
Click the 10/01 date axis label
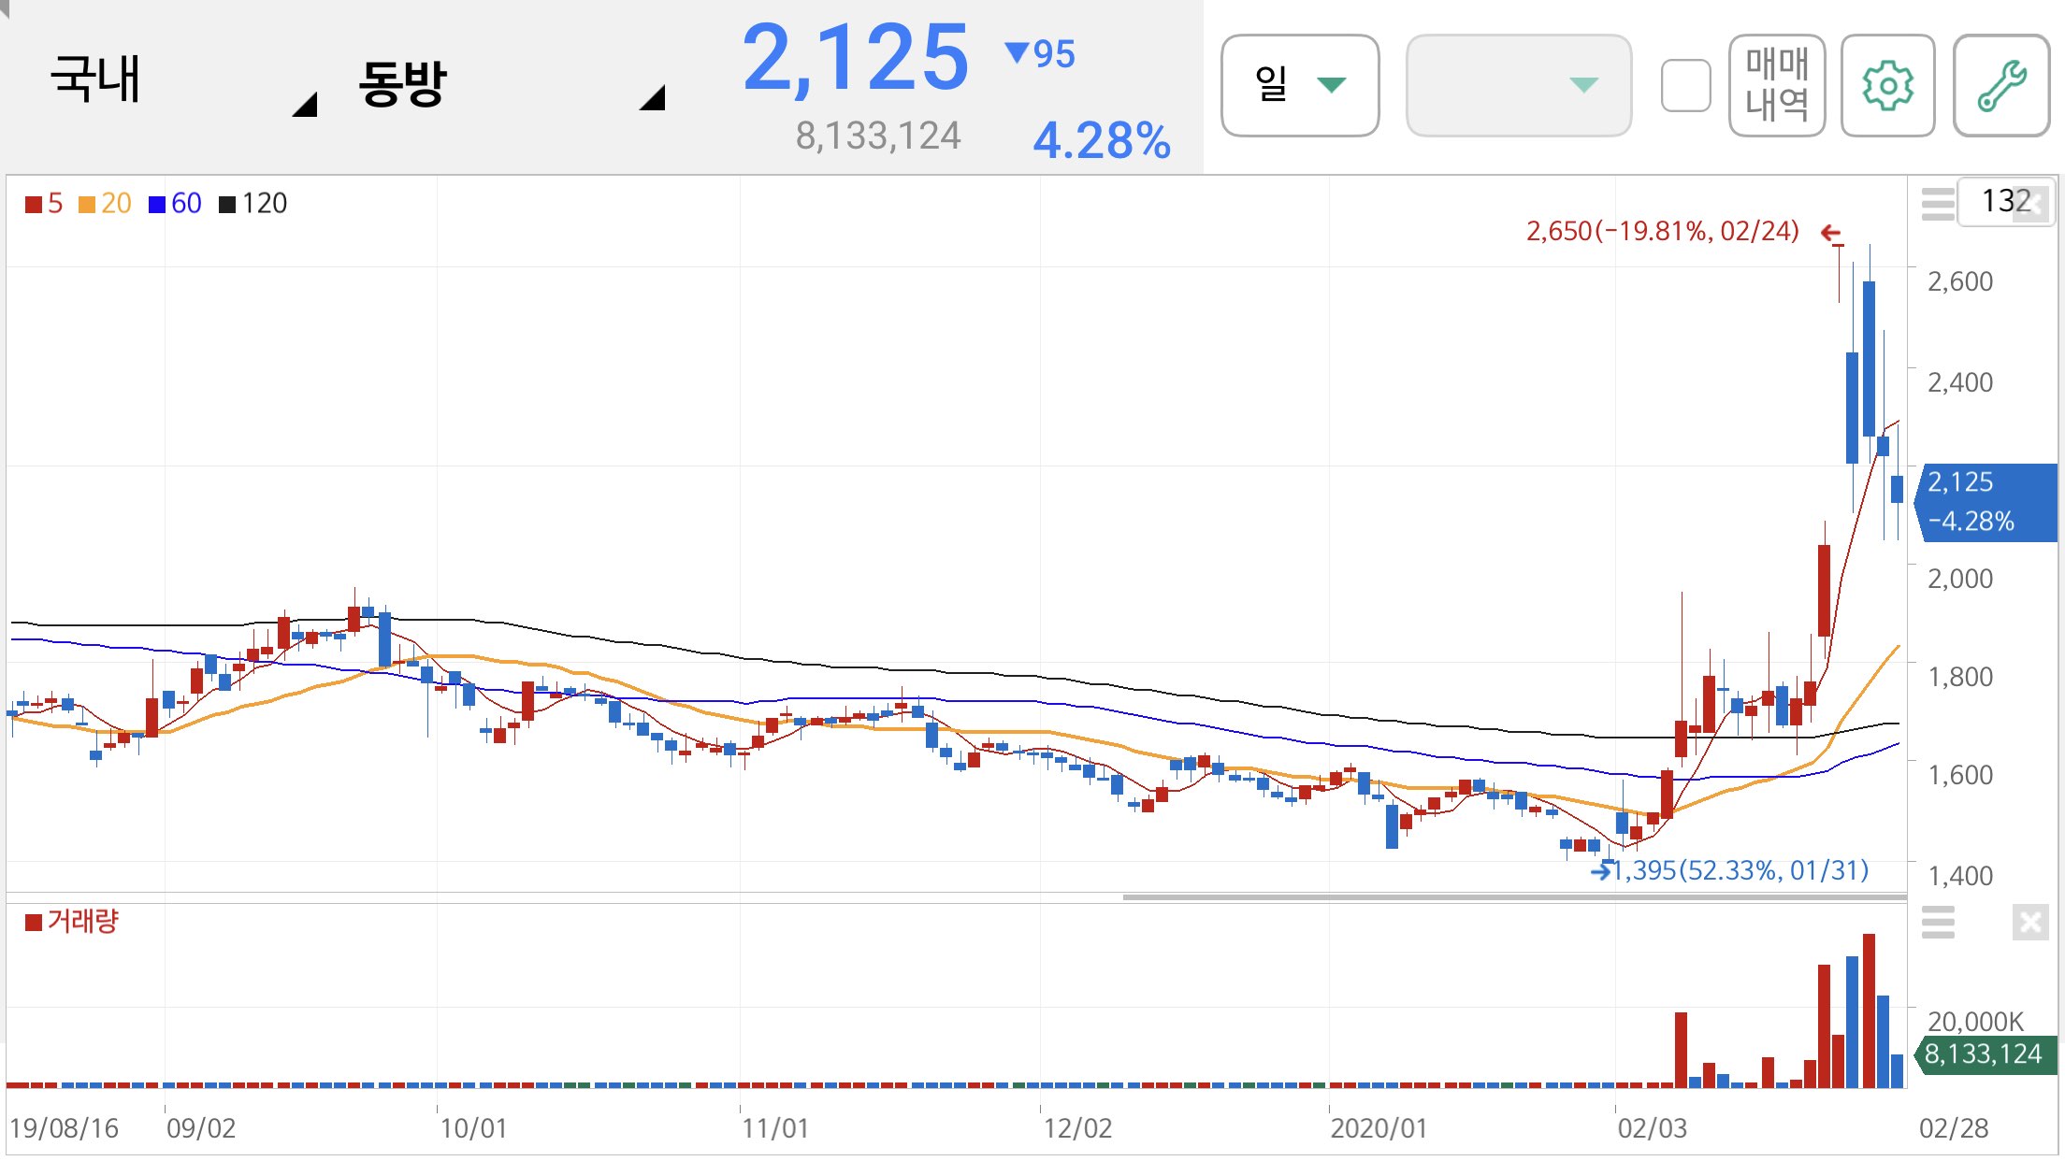pyautogui.click(x=473, y=1128)
